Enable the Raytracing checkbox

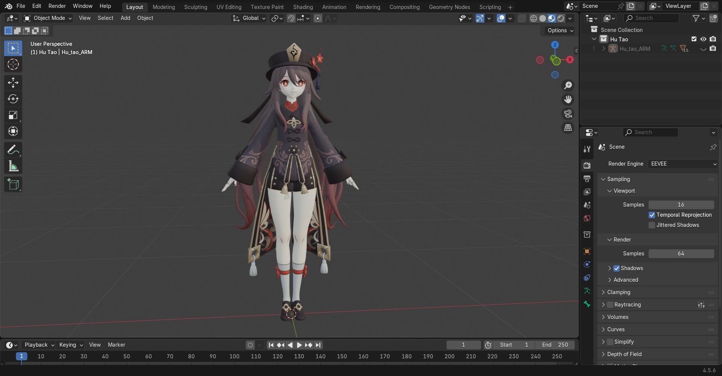[610, 305]
